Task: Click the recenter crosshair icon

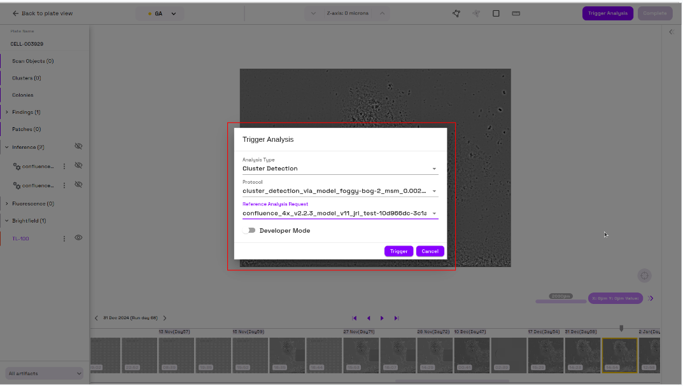Action: (644, 275)
